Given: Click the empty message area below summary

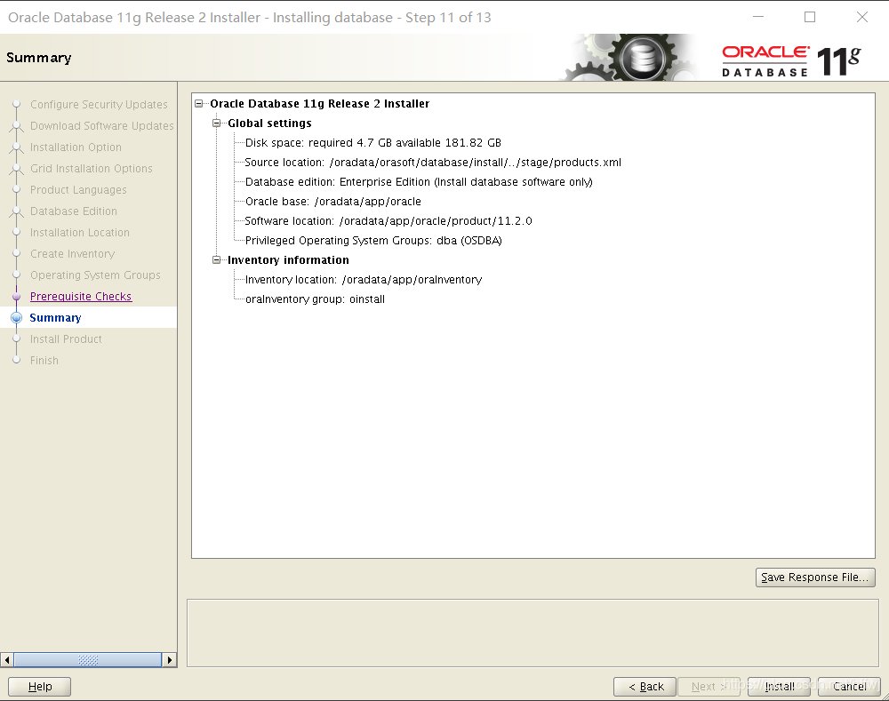Looking at the screenshot, I should [533, 633].
